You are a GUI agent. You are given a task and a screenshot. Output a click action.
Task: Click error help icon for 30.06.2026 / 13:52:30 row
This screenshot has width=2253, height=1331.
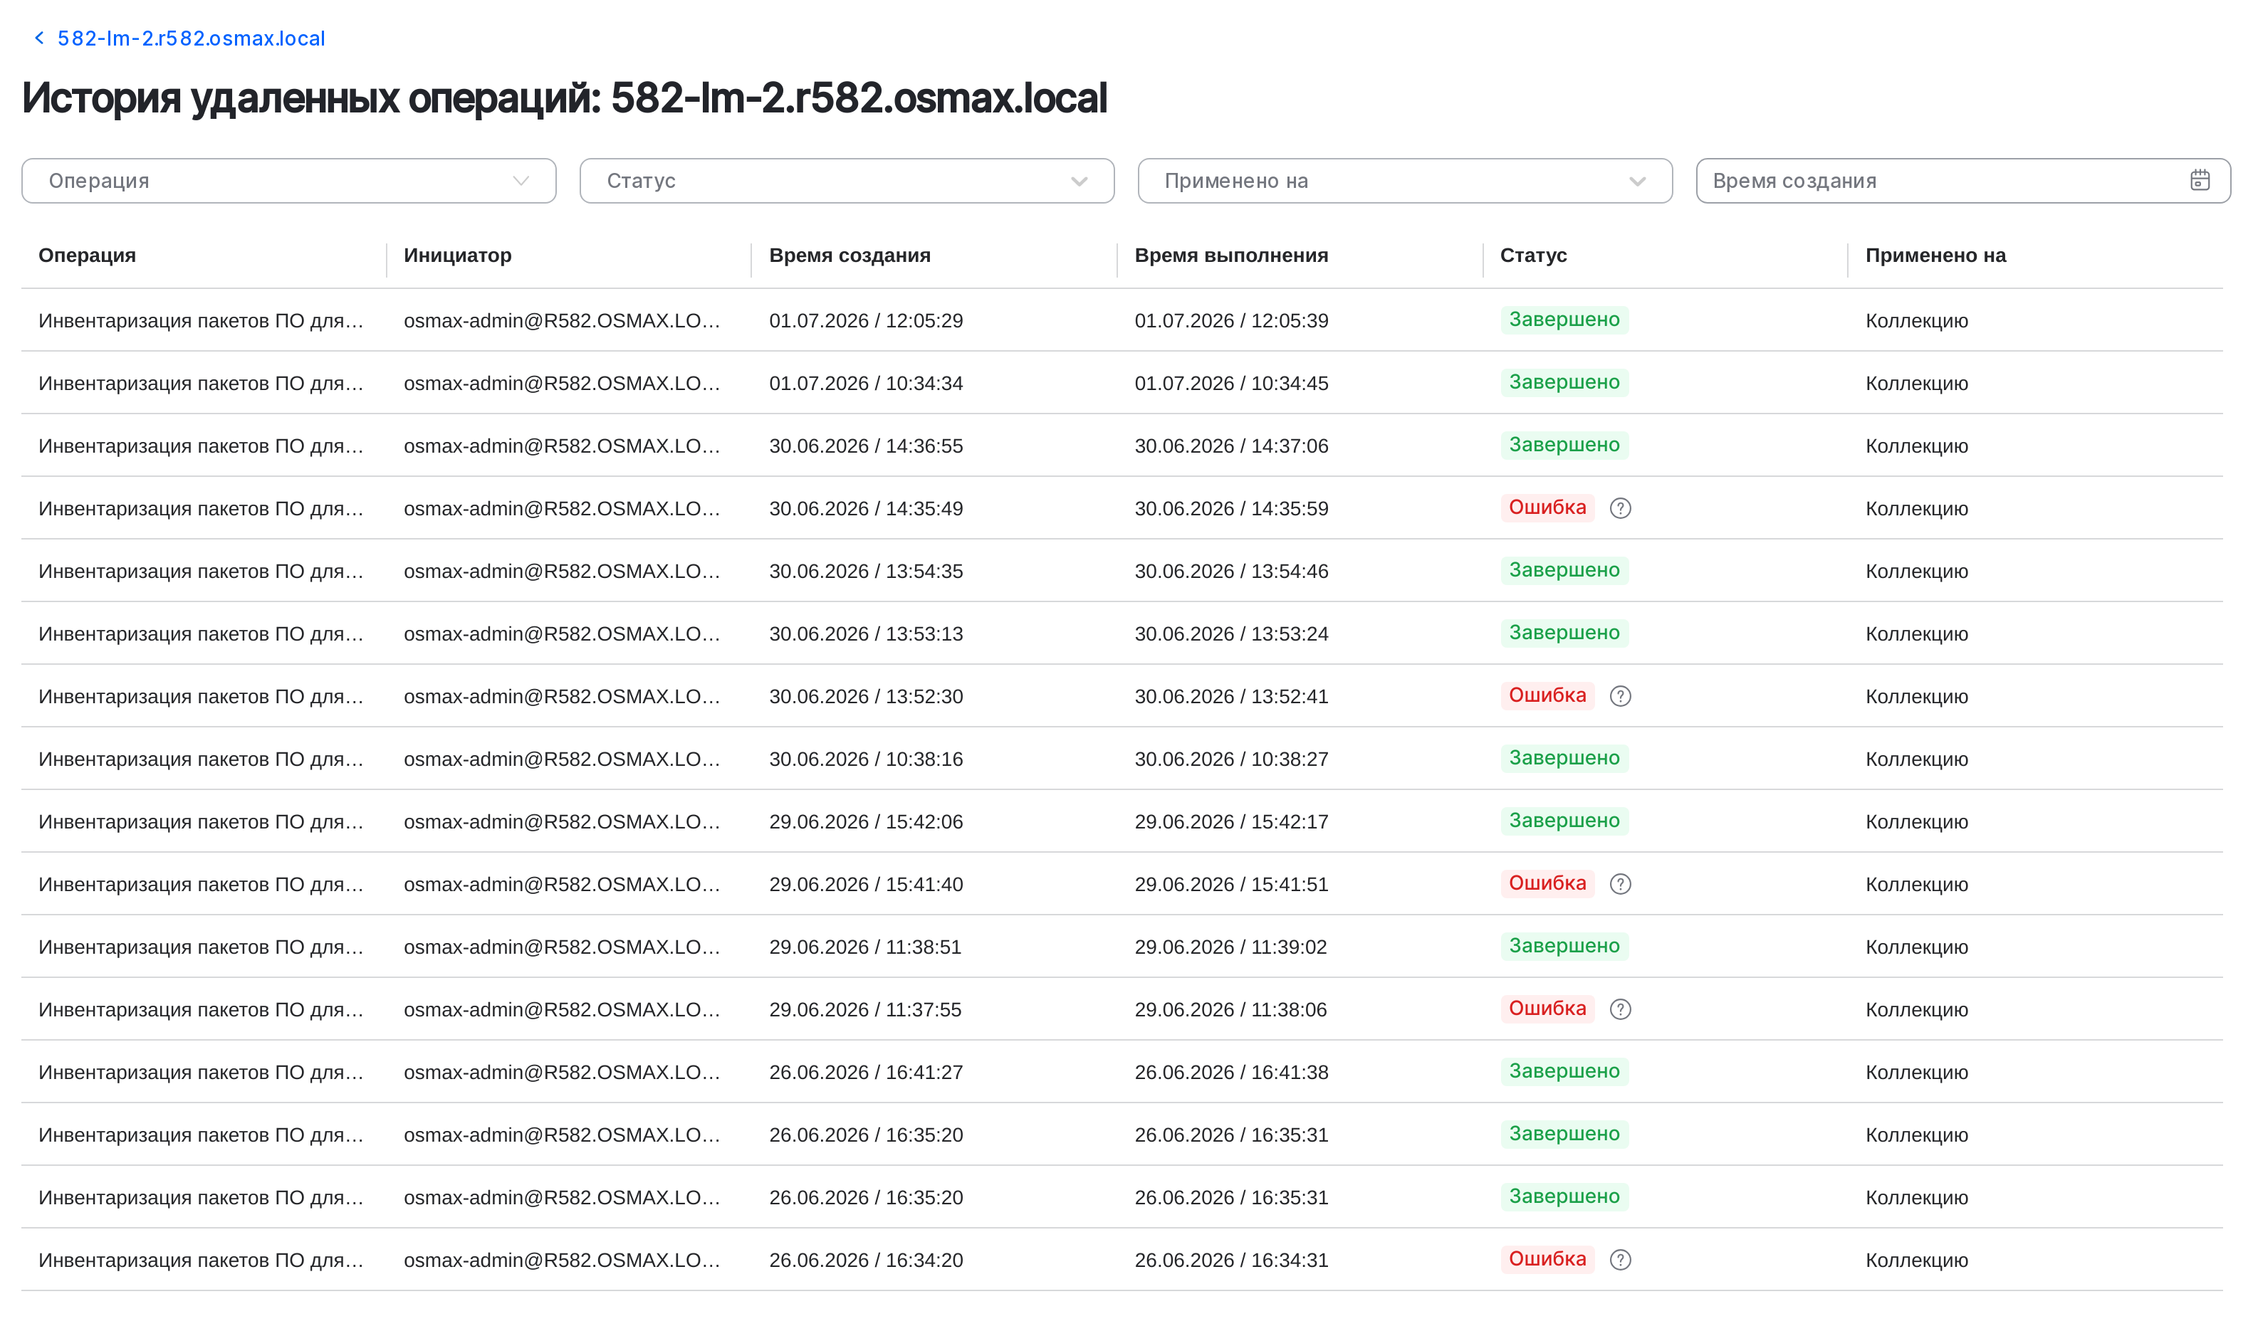click(1621, 696)
